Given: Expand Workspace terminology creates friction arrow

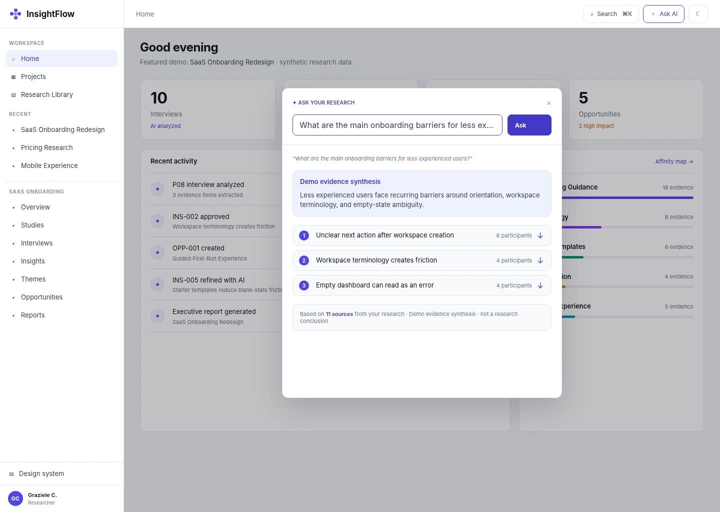Looking at the screenshot, I should pos(540,260).
